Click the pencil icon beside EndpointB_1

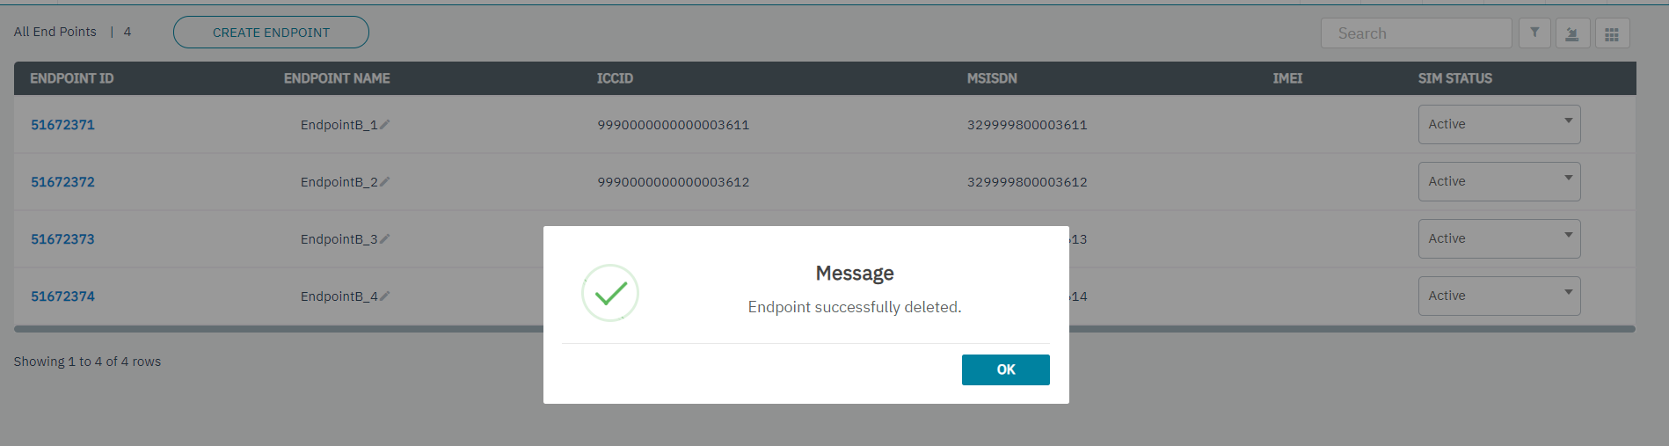click(385, 125)
